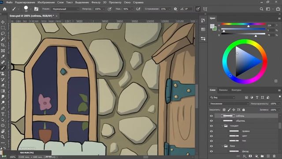Select the Brush tool in the tools panel
Viewport: 282px width, 159px height.
(3, 68)
